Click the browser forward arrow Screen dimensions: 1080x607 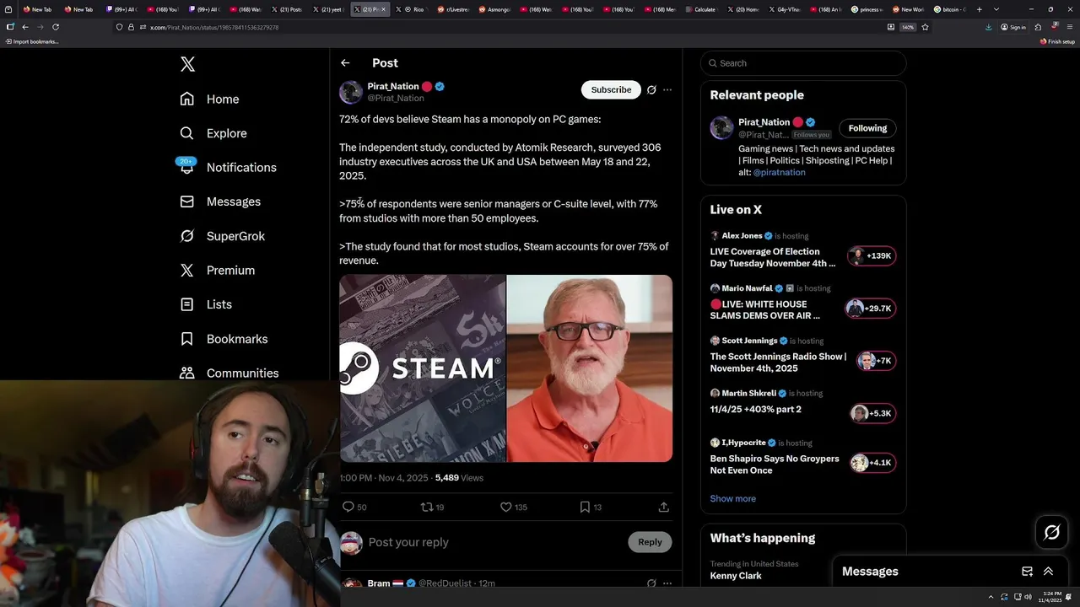[x=40, y=27]
